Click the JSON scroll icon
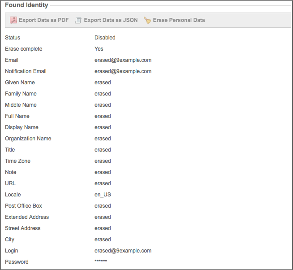Viewport: 293px width, 270px height. 78,20
